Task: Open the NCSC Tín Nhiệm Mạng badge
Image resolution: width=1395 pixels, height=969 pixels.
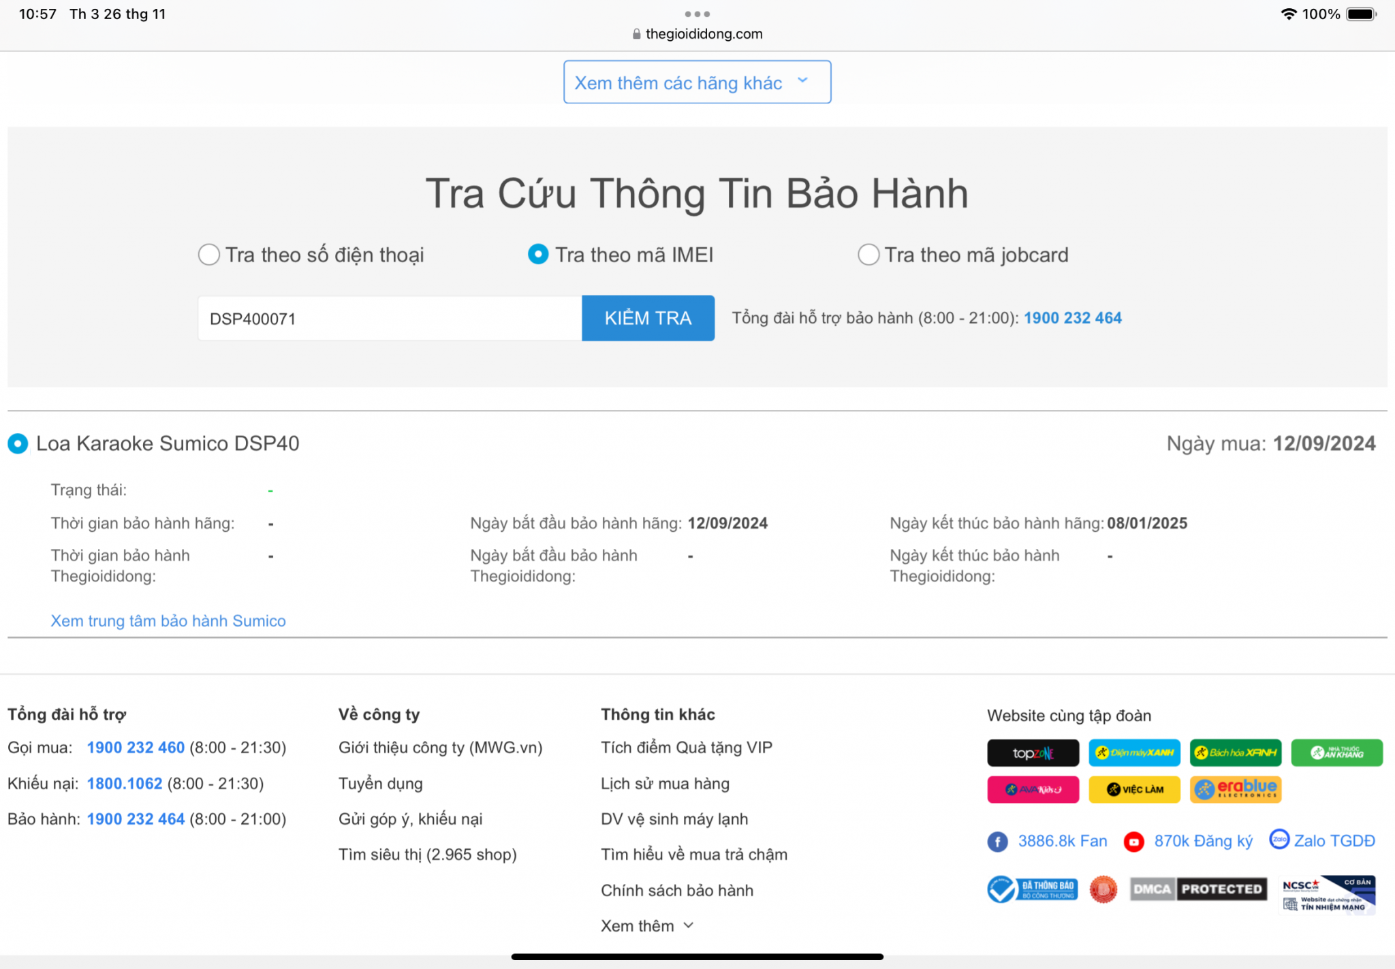Action: tap(1328, 894)
